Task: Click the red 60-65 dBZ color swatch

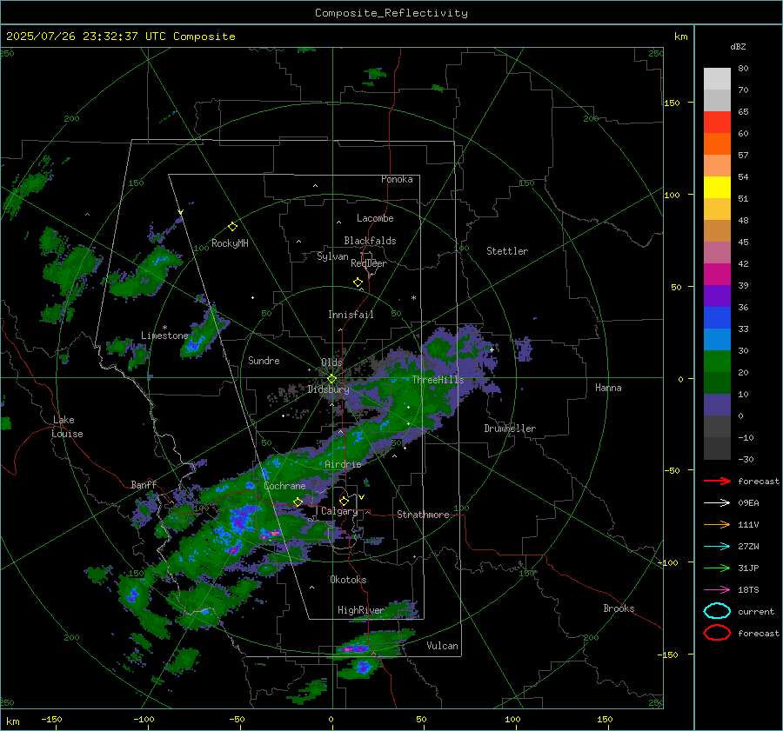Action: 717,123
